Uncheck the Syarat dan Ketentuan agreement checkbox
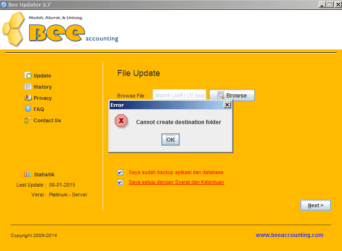This screenshot has width=342, height=251. pyautogui.click(x=120, y=182)
